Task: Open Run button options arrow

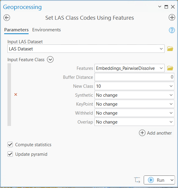Action: (172, 180)
